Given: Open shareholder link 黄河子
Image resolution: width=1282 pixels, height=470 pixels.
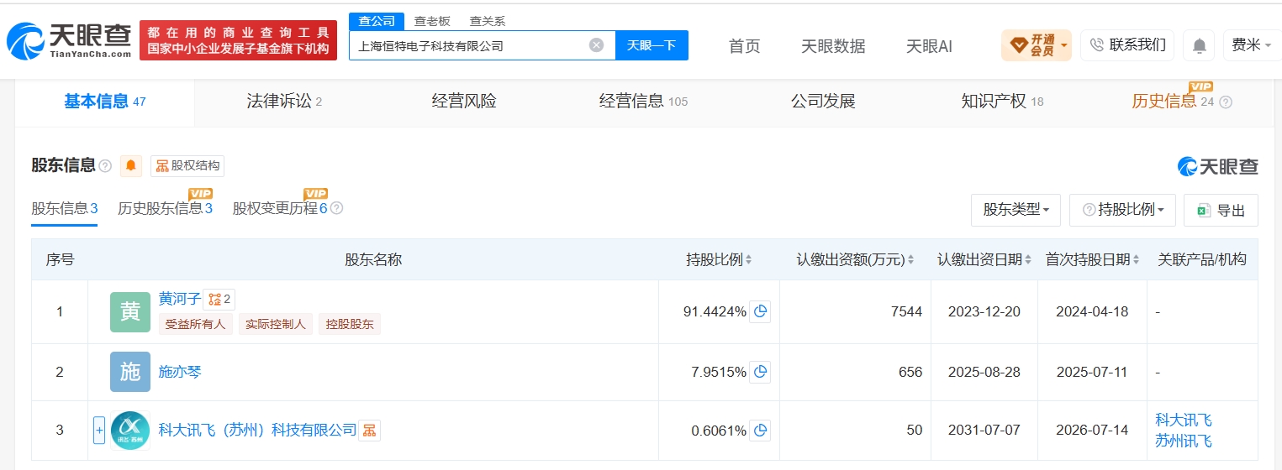Looking at the screenshot, I should 179,299.
